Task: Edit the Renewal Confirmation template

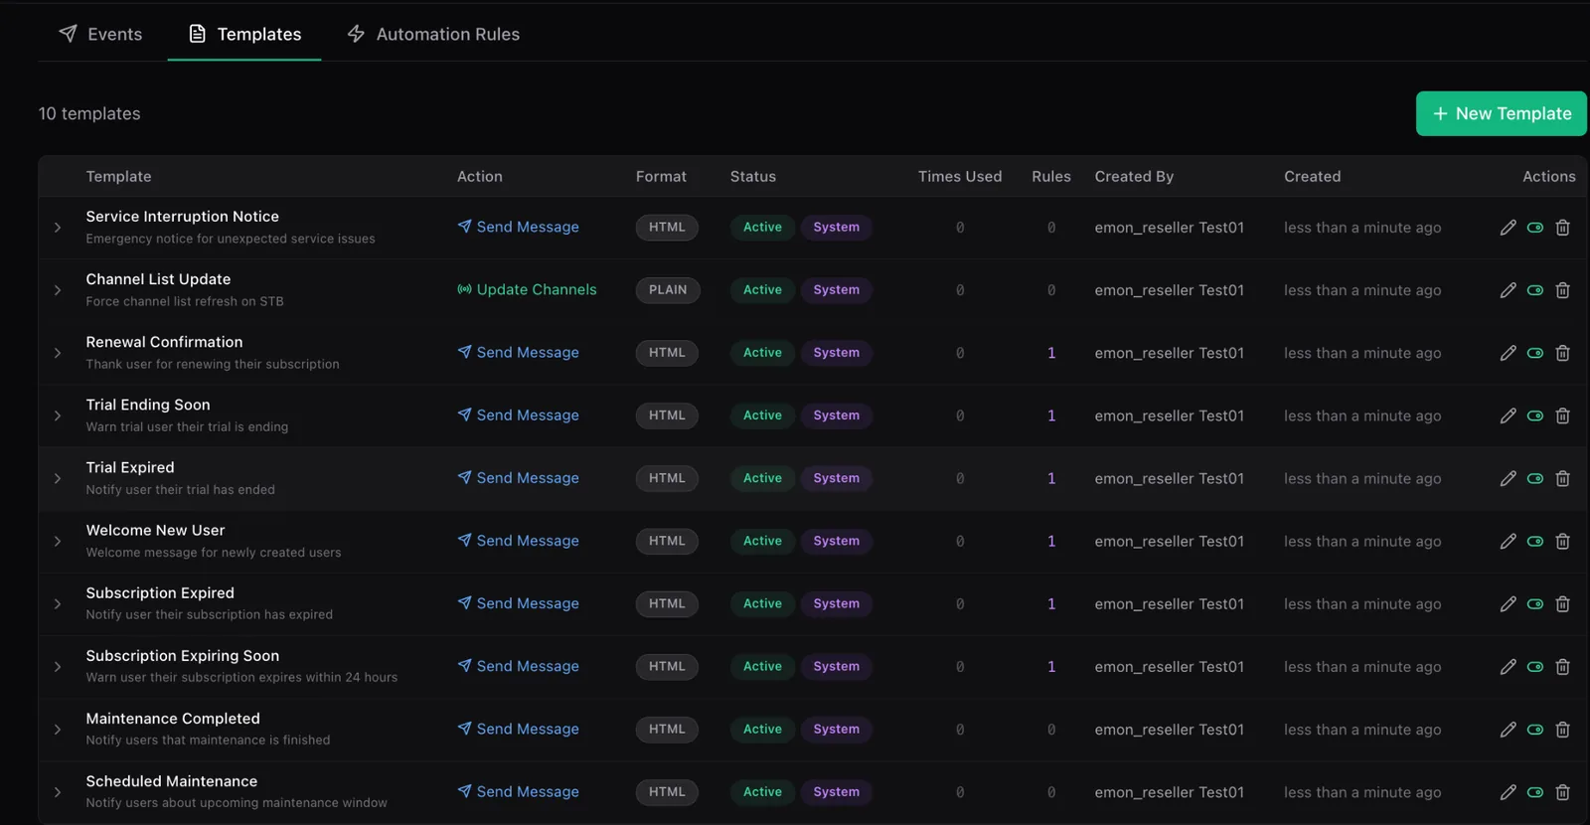Action: [1508, 353]
